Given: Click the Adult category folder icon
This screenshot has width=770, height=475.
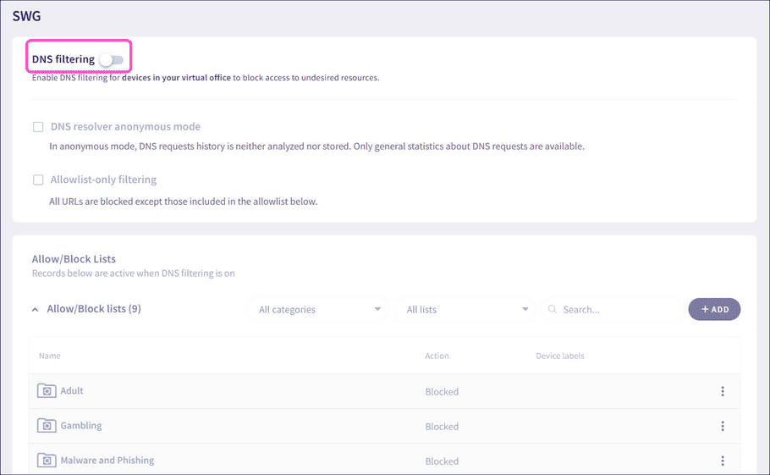Looking at the screenshot, I should (47, 390).
